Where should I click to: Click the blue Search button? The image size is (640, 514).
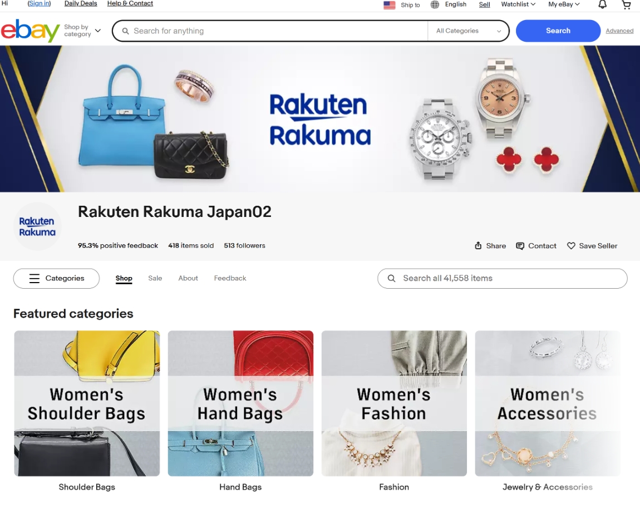558,31
